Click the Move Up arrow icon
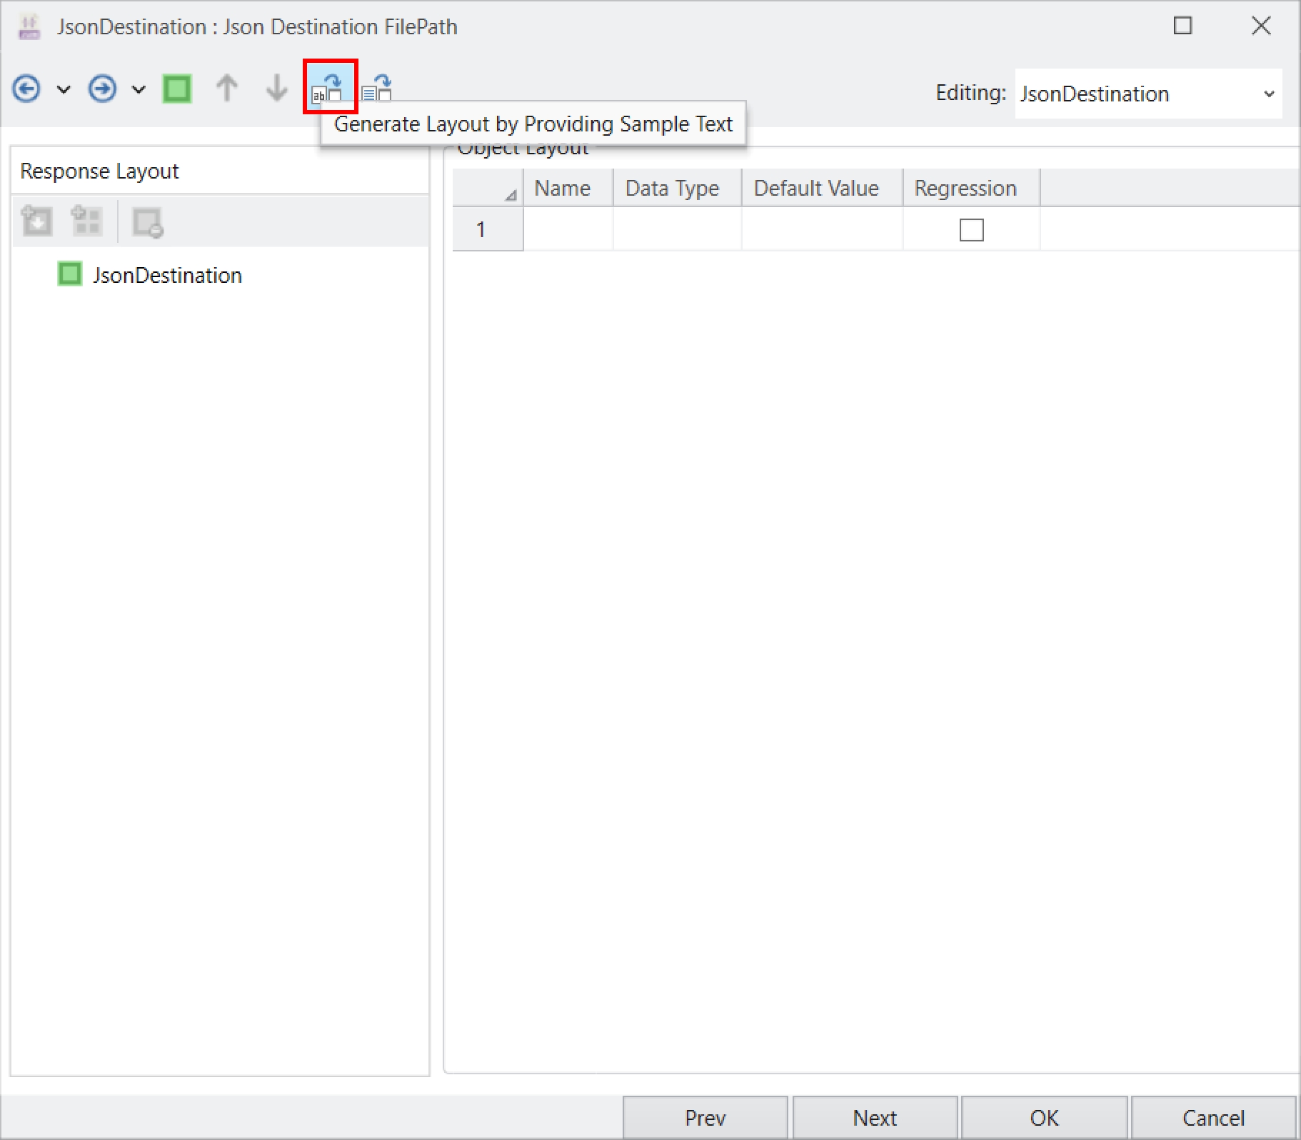The image size is (1301, 1140). pos(227,89)
